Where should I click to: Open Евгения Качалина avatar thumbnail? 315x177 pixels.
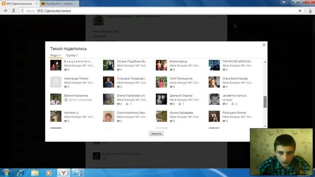[56, 99]
